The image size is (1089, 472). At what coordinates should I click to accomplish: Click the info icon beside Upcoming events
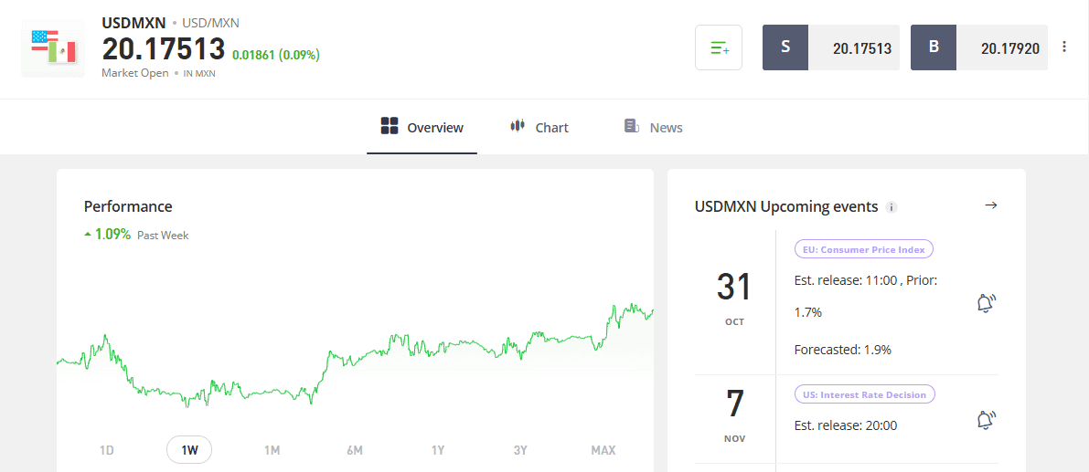point(891,207)
